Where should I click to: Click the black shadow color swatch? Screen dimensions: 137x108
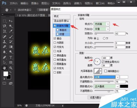click(x=124, y=86)
